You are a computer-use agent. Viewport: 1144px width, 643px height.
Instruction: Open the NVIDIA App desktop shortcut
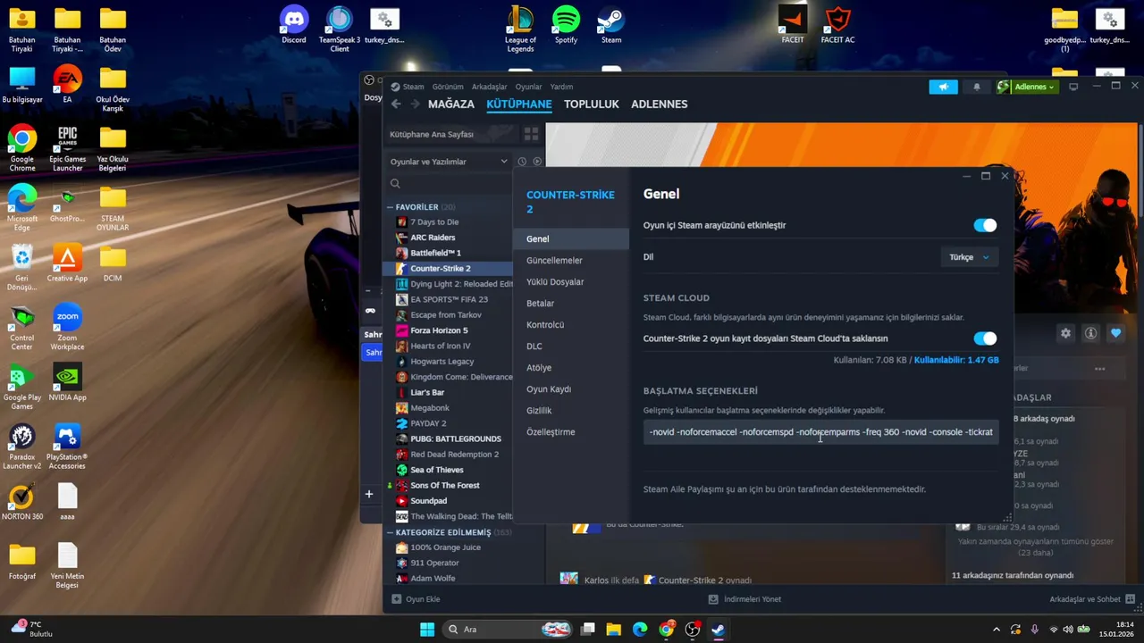pyautogui.click(x=67, y=381)
